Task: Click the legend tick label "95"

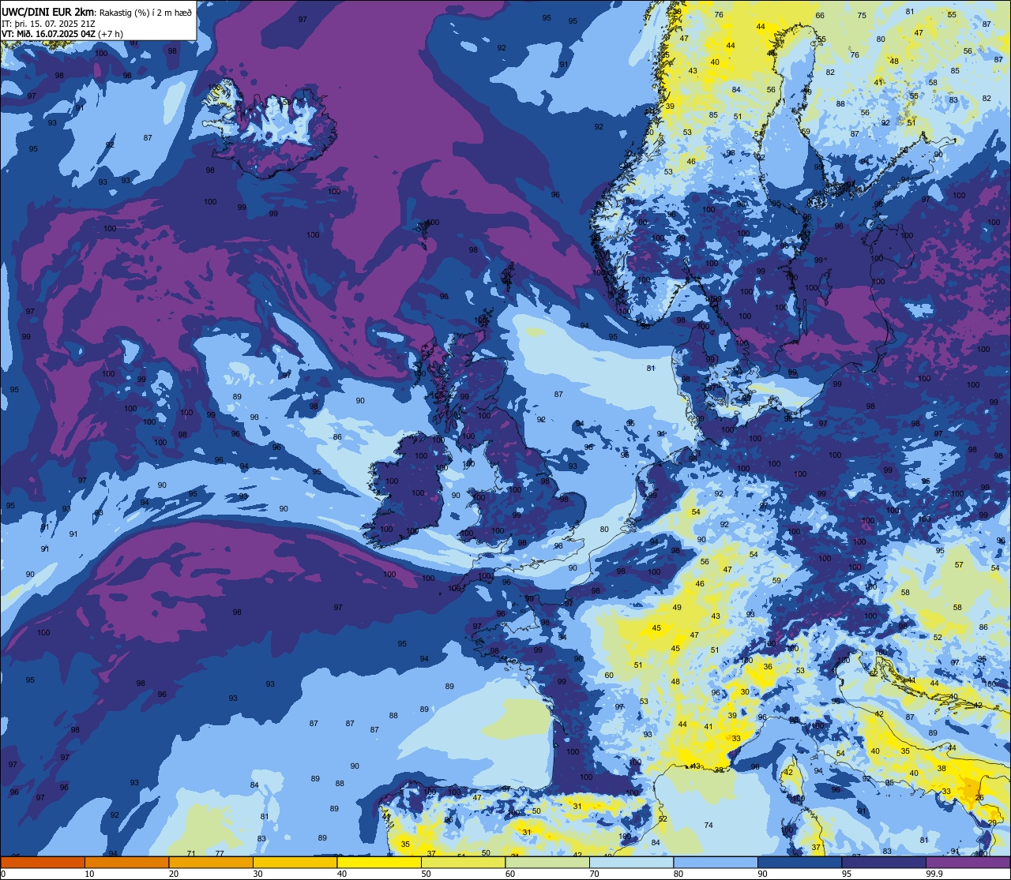Action: [x=847, y=874]
